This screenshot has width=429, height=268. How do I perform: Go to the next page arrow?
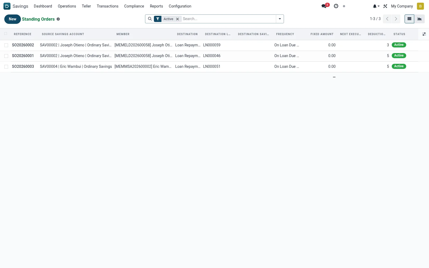point(396,19)
